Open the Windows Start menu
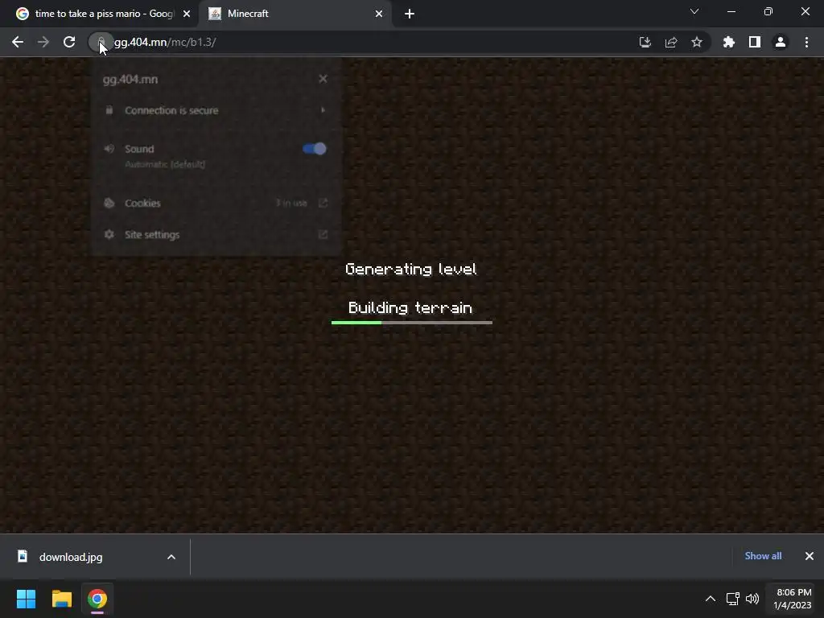824x618 pixels. click(x=26, y=599)
